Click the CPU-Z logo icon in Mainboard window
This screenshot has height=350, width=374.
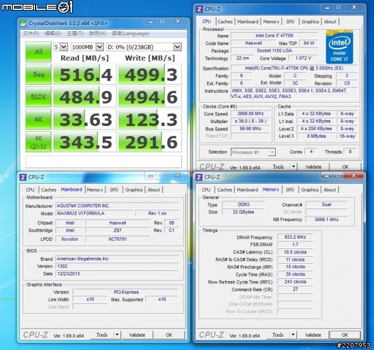(x=23, y=177)
